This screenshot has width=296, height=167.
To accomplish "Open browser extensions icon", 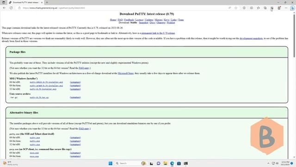I will [x=244, y=8].
